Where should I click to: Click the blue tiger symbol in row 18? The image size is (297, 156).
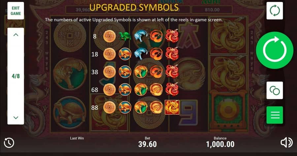point(141,54)
